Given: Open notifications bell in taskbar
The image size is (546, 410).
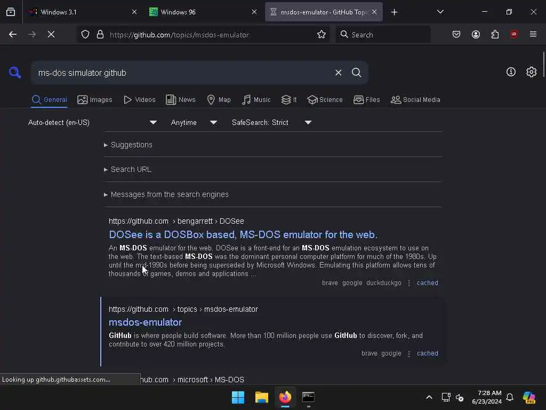Looking at the screenshot, I should coord(510,397).
